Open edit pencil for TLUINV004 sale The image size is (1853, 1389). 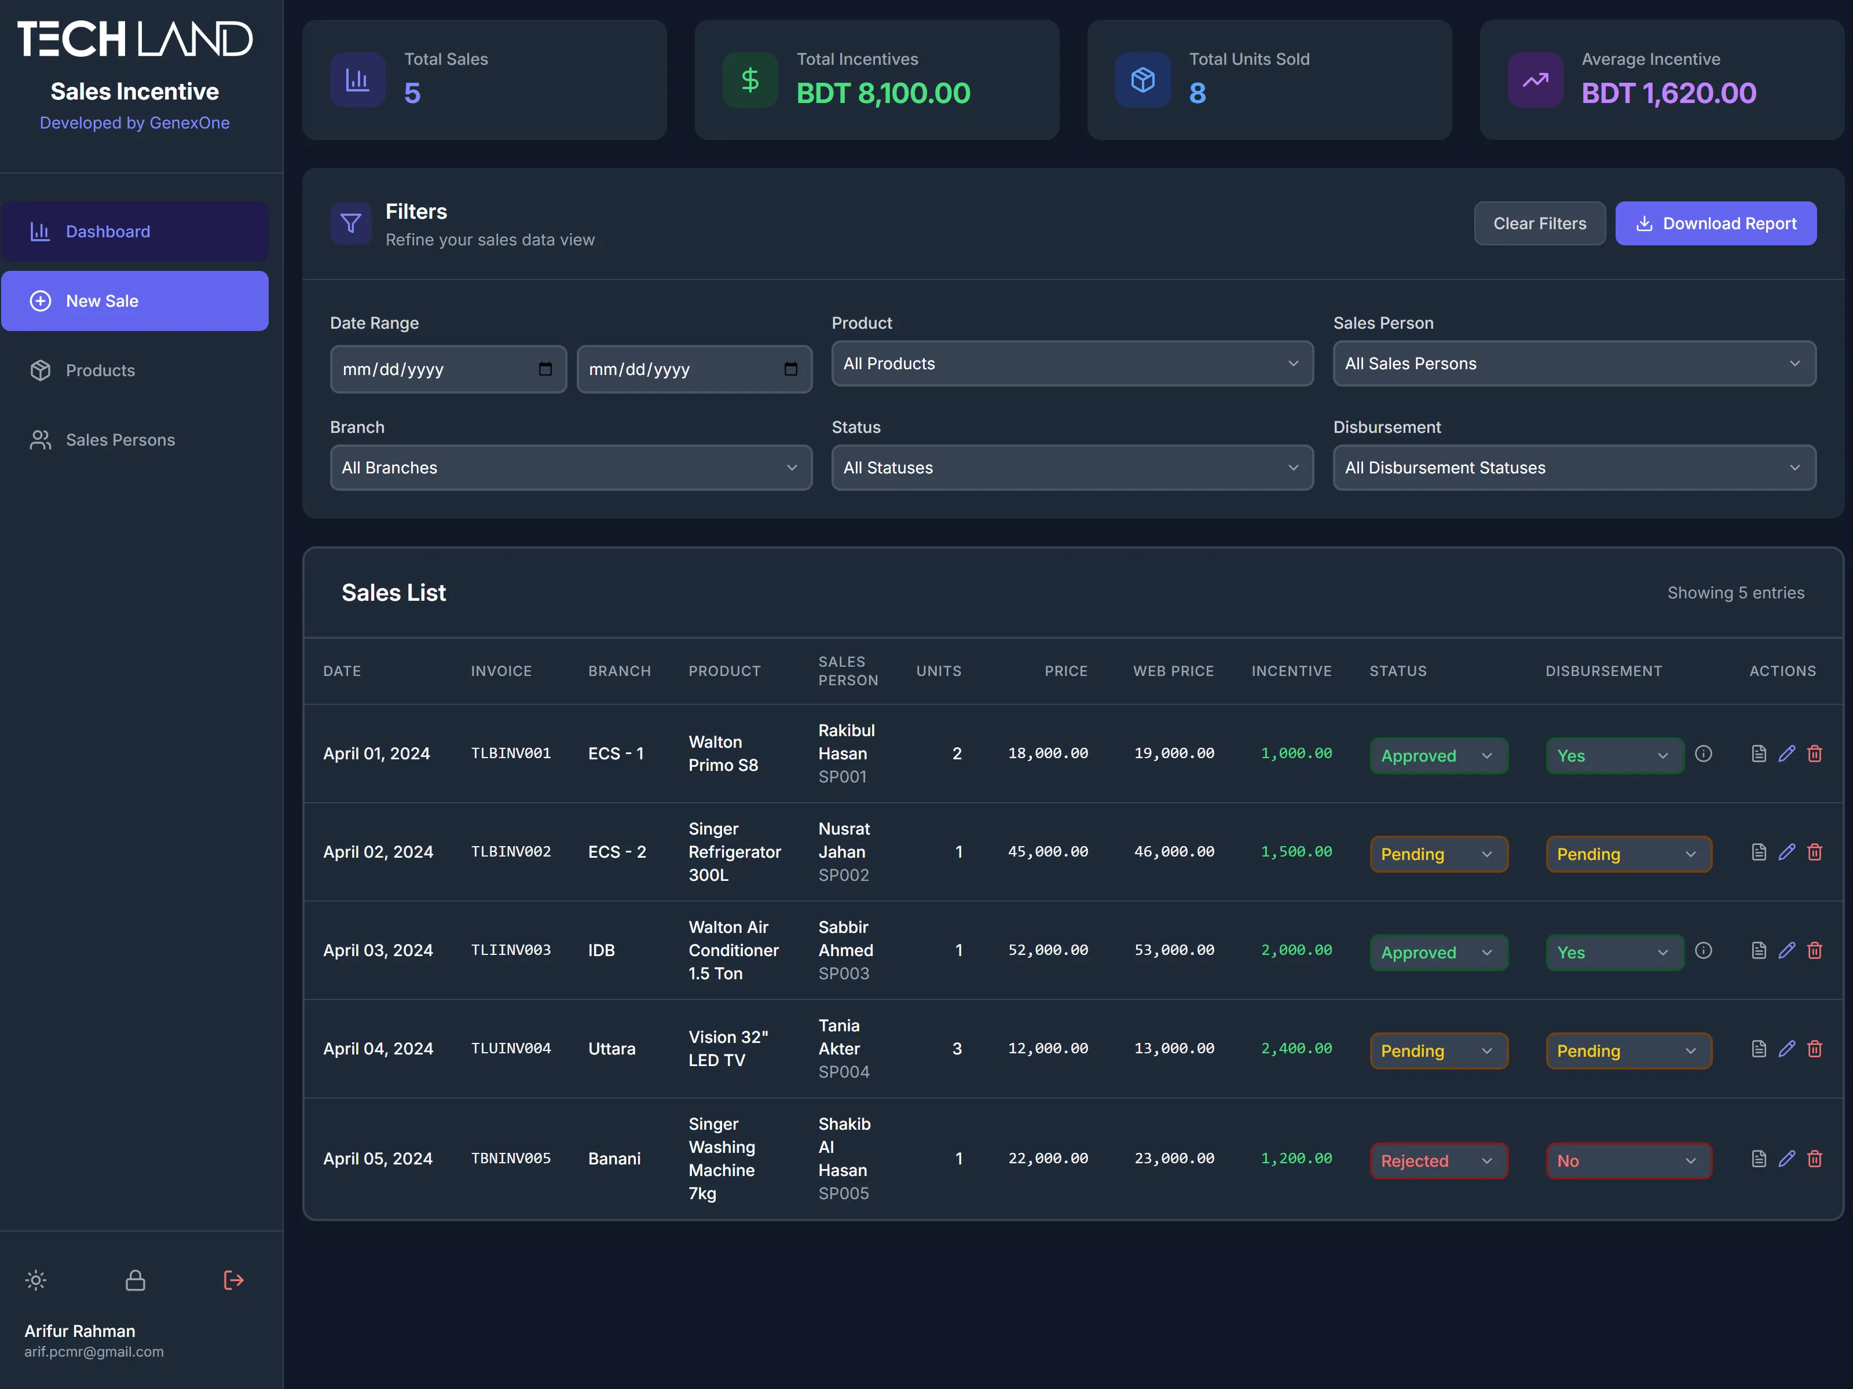coord(1787,1048)
